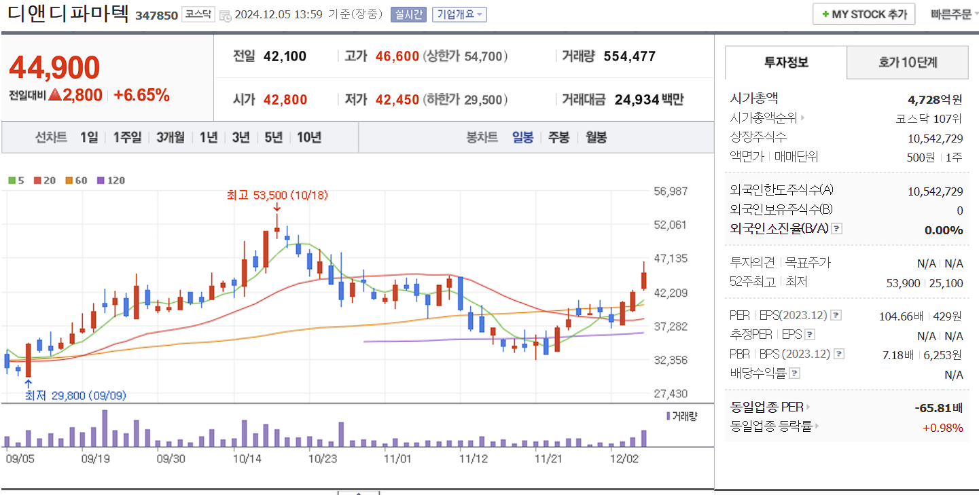Click the 실시간 button
This screenshot has width=979, height=495.
pos(408,14)
